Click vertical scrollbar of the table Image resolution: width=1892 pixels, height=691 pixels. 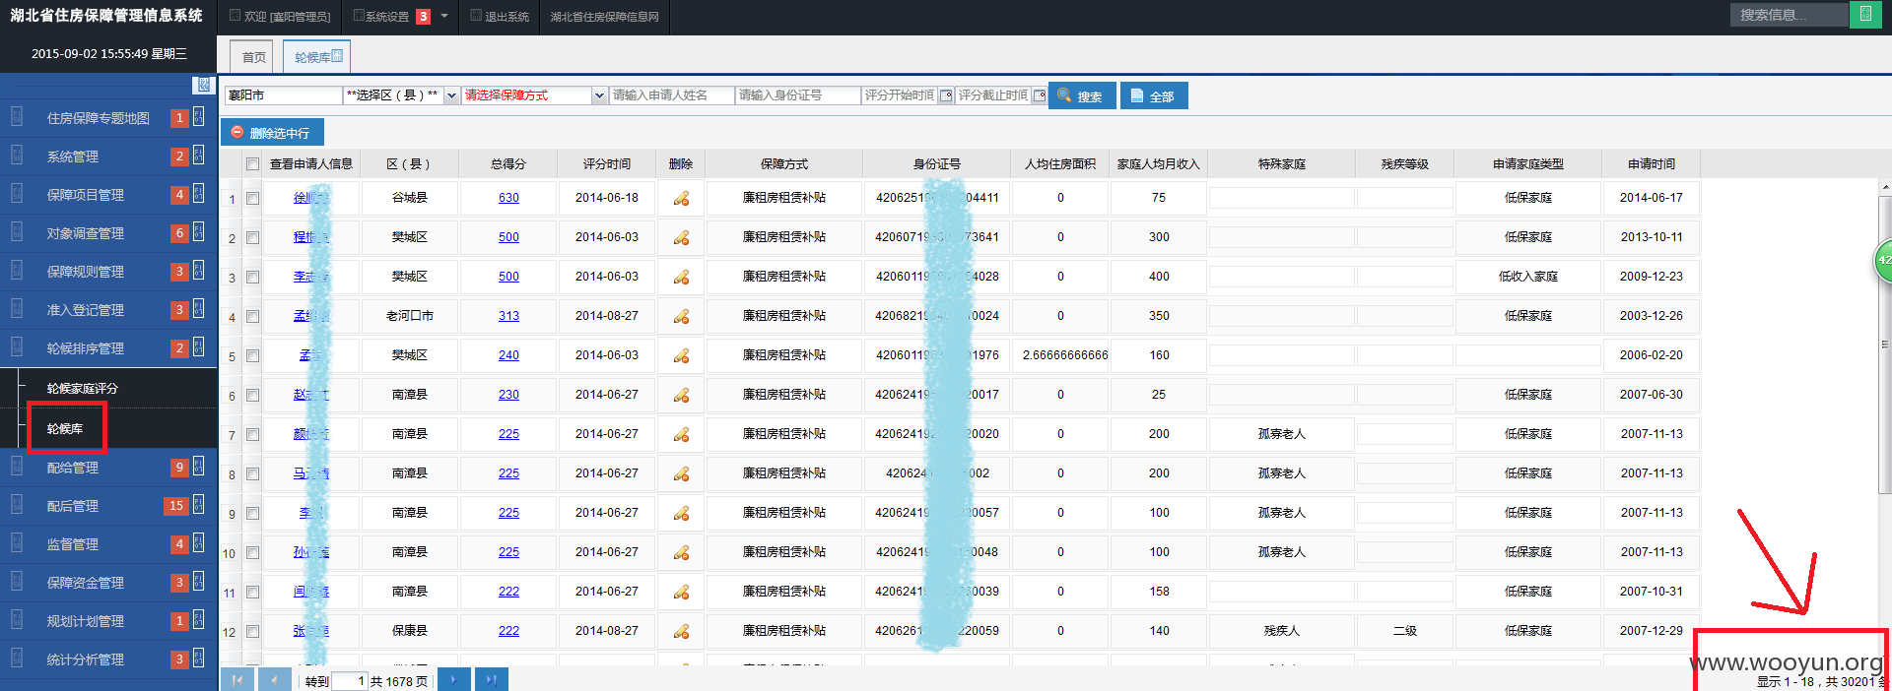[1884, 345]
